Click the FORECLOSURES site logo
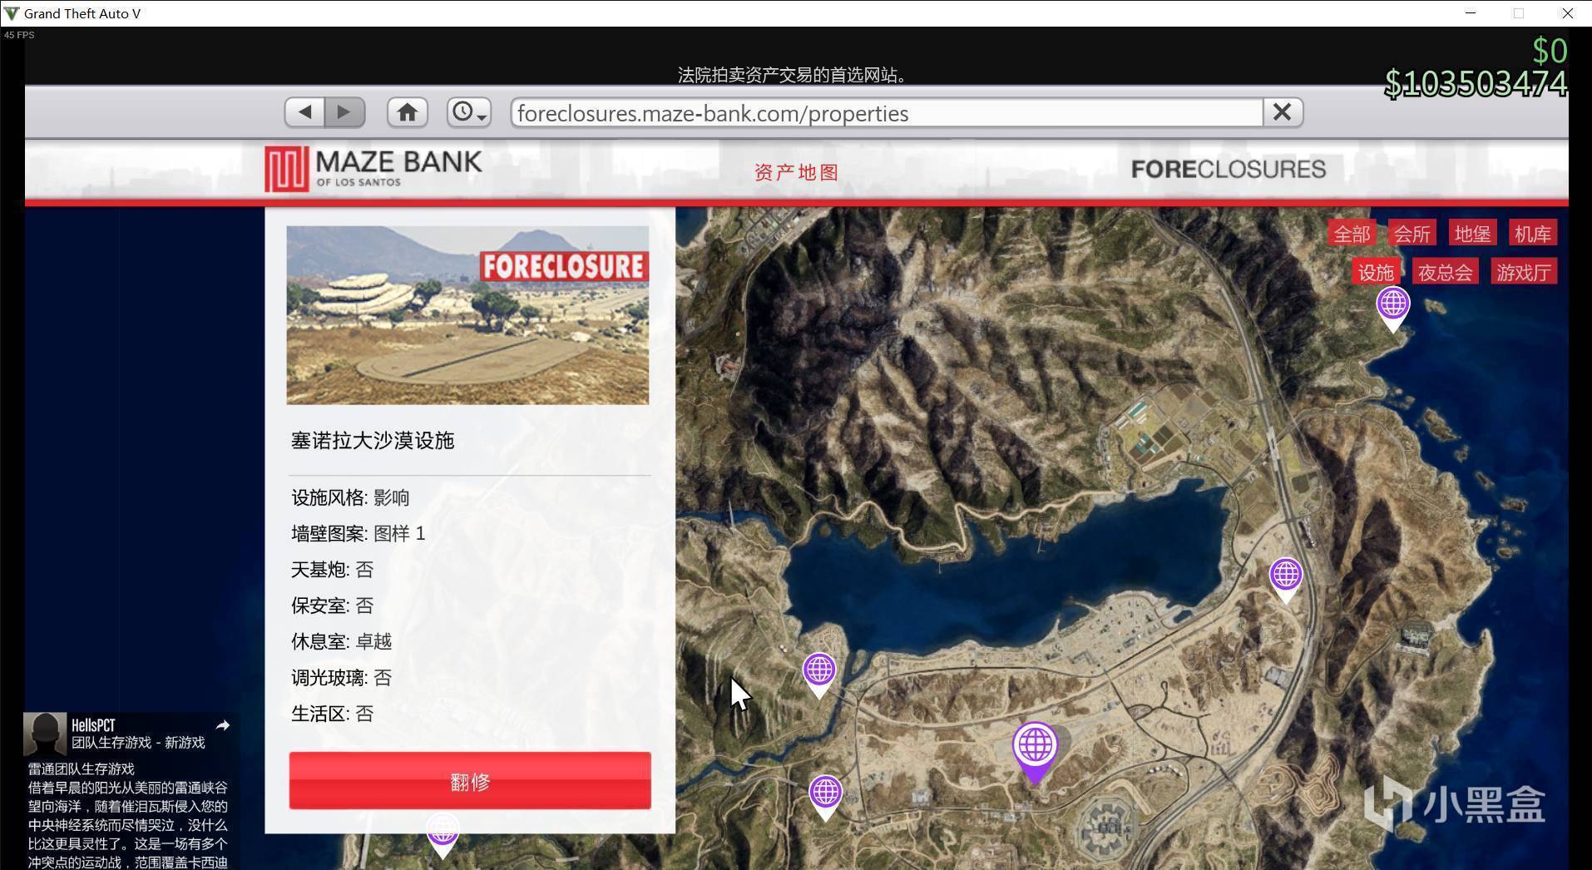 [1228, 170]
